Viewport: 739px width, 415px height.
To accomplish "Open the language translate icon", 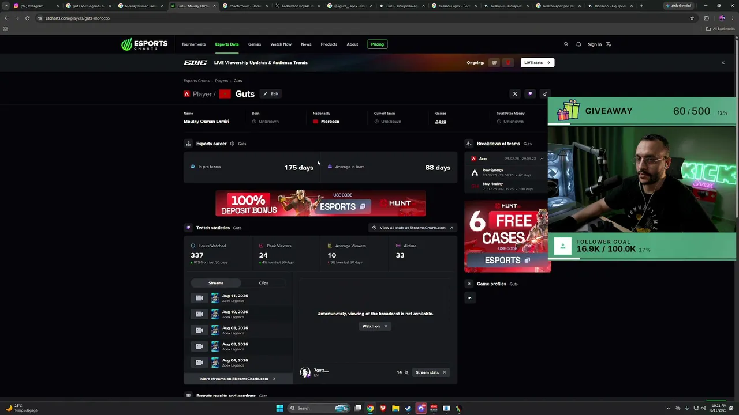I will [x=609, y=44].
